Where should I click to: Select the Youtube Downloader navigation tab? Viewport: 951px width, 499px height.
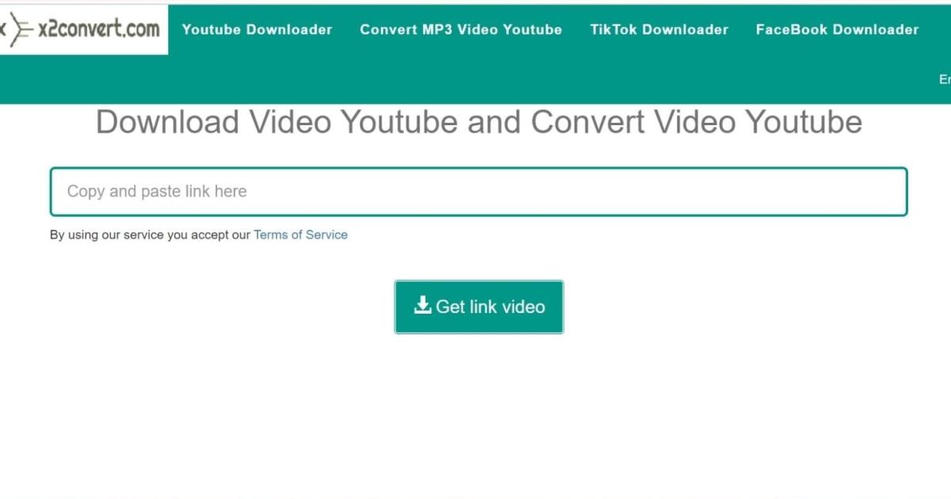[257, 29]
